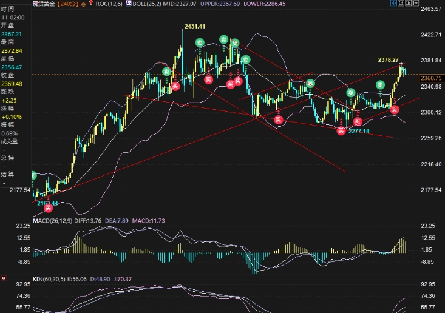The image size is (445, 313).
Task: Click the 2300.12 axis price
Action: click(x=431, y=112)
